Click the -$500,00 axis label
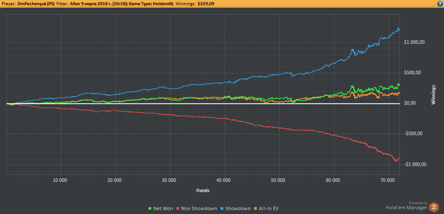Image resolution: width=444 pixels, height=214 pixels. [414, 134]
